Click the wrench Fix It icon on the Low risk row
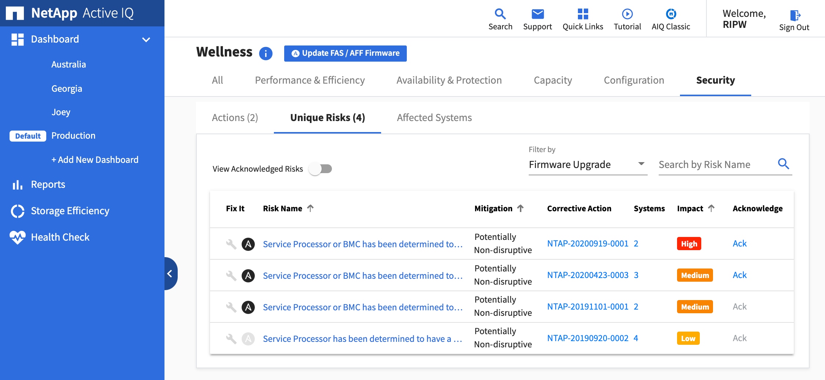Screen dimensions: 825x380 pyautogui.click(x=231, y=339)
